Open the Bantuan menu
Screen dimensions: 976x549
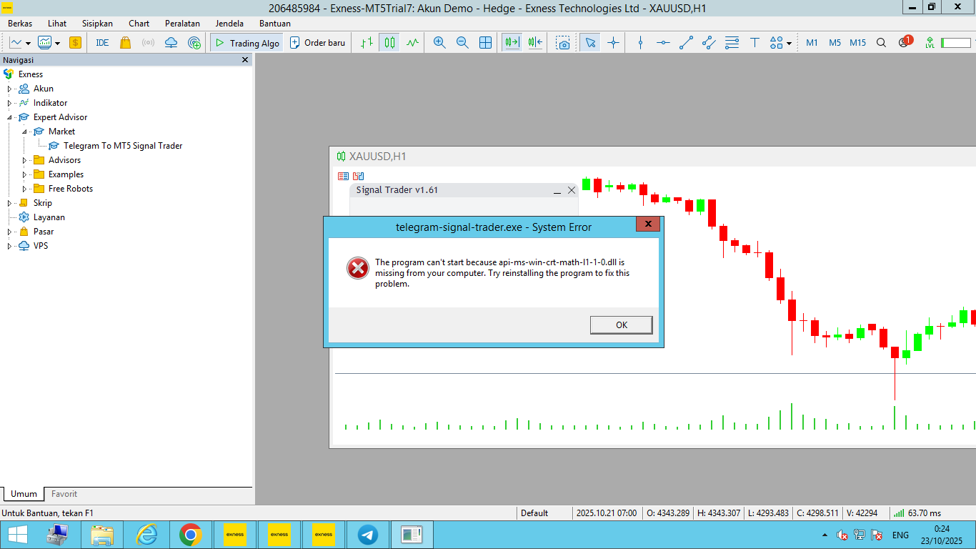click(275, 24)
